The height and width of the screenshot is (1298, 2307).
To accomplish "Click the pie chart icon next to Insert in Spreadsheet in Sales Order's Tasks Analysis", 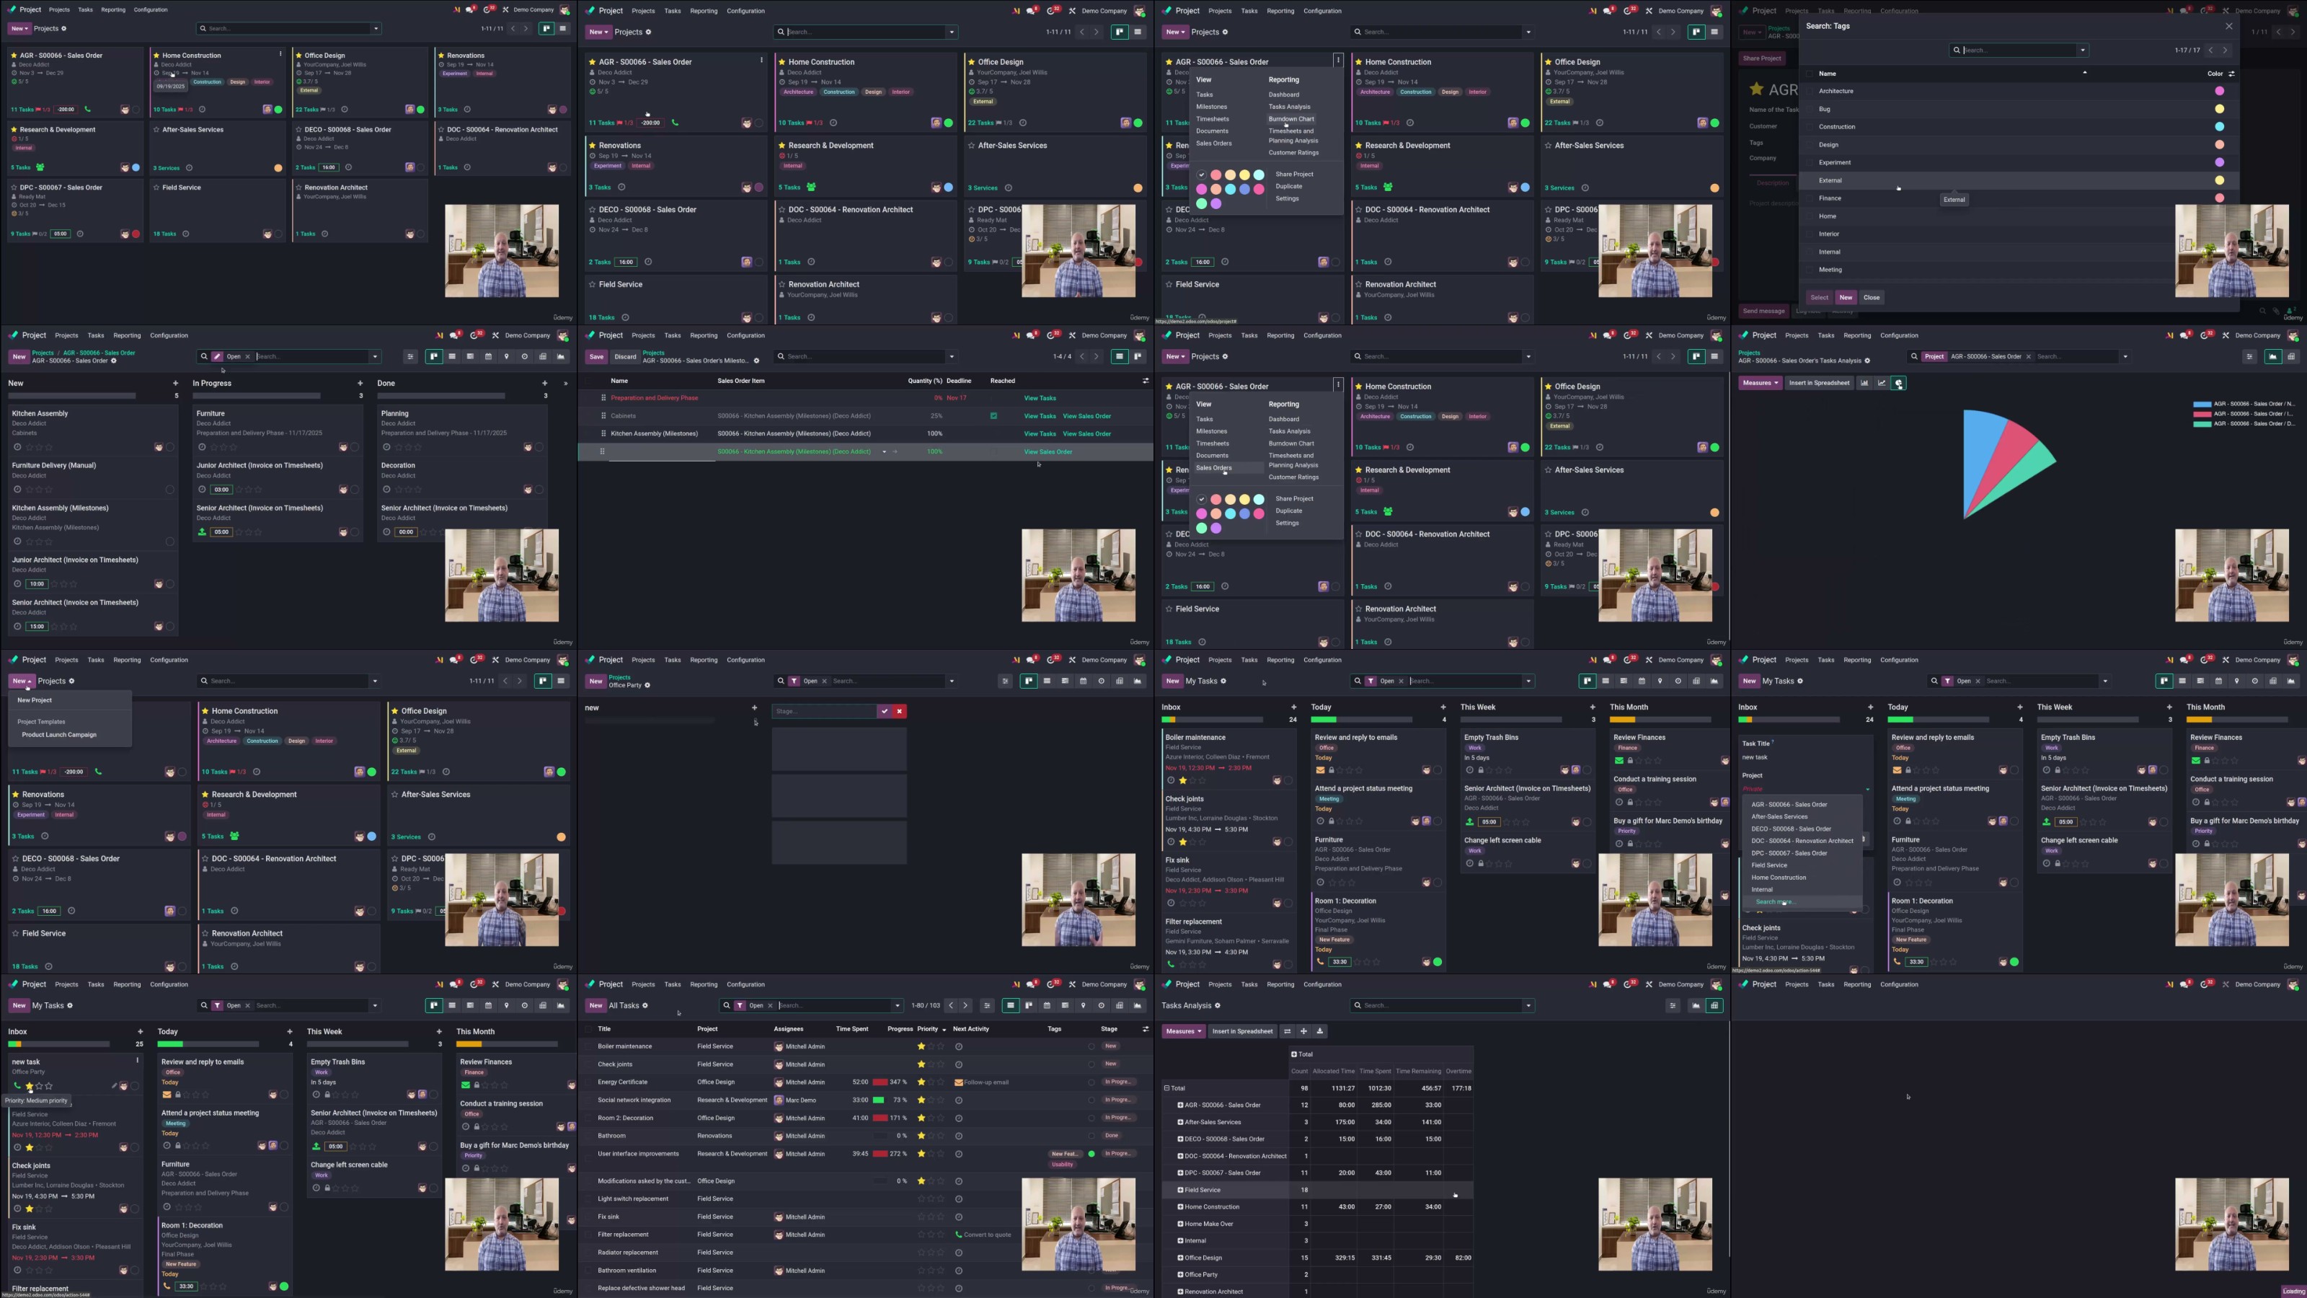I will click(x=1899, y=384).
